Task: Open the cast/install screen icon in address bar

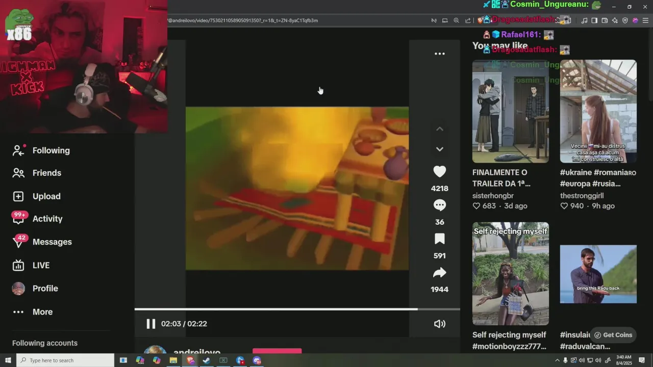Action: point(445,20)
